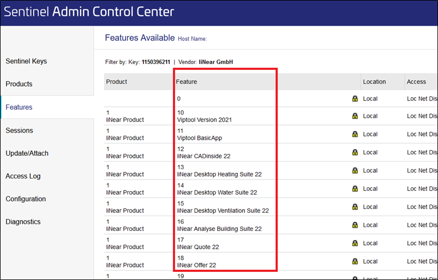
Task: Select the liNear Offer 22 feature row
Action: 271,261
